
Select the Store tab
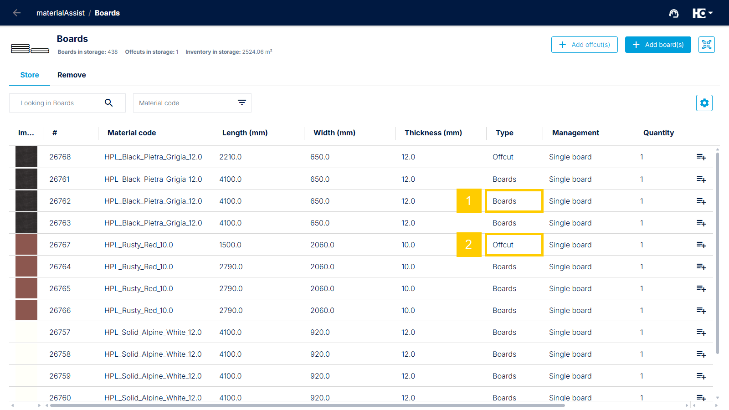(30, 75)
